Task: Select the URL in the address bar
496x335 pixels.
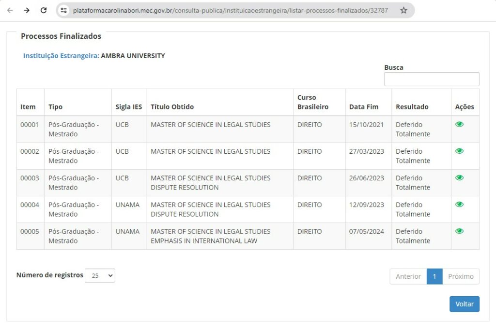Action: tap(230, 11)
